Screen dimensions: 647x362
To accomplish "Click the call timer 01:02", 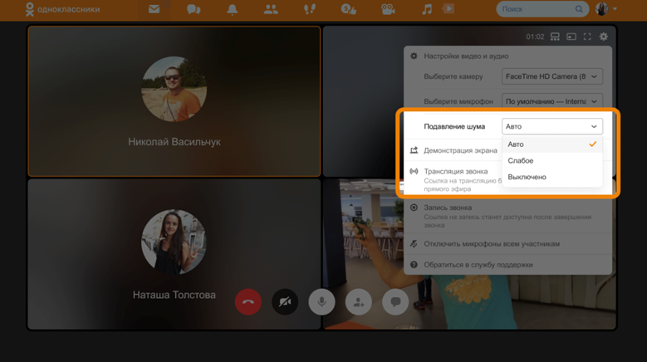I will (x=535, y=37).
